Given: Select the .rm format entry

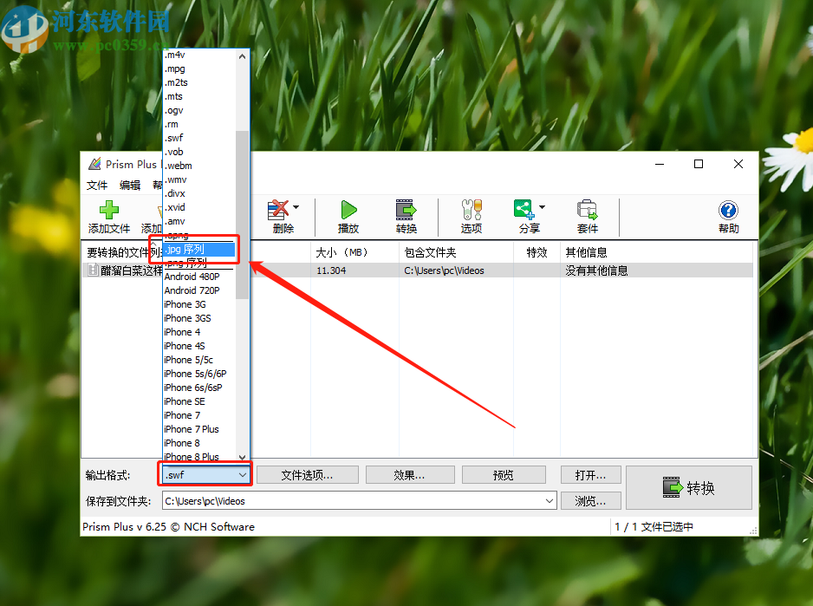Looking at the screenshot, I should (x=199, y=124).
